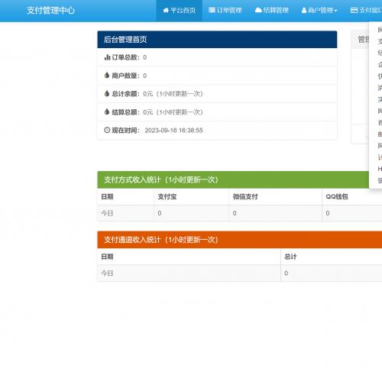
Task: Click the 微信支付 column header
Action: pyautogui.click(x=245, y=196)
